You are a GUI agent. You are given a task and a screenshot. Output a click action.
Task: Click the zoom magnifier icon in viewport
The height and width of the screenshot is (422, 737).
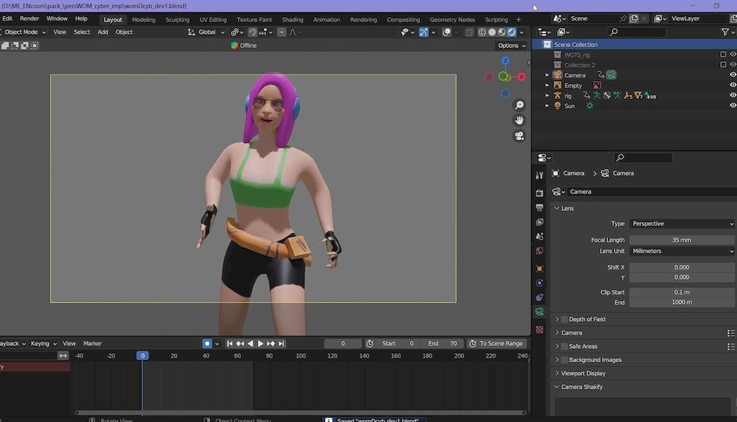pyautogui.click(x=520, y=106)
